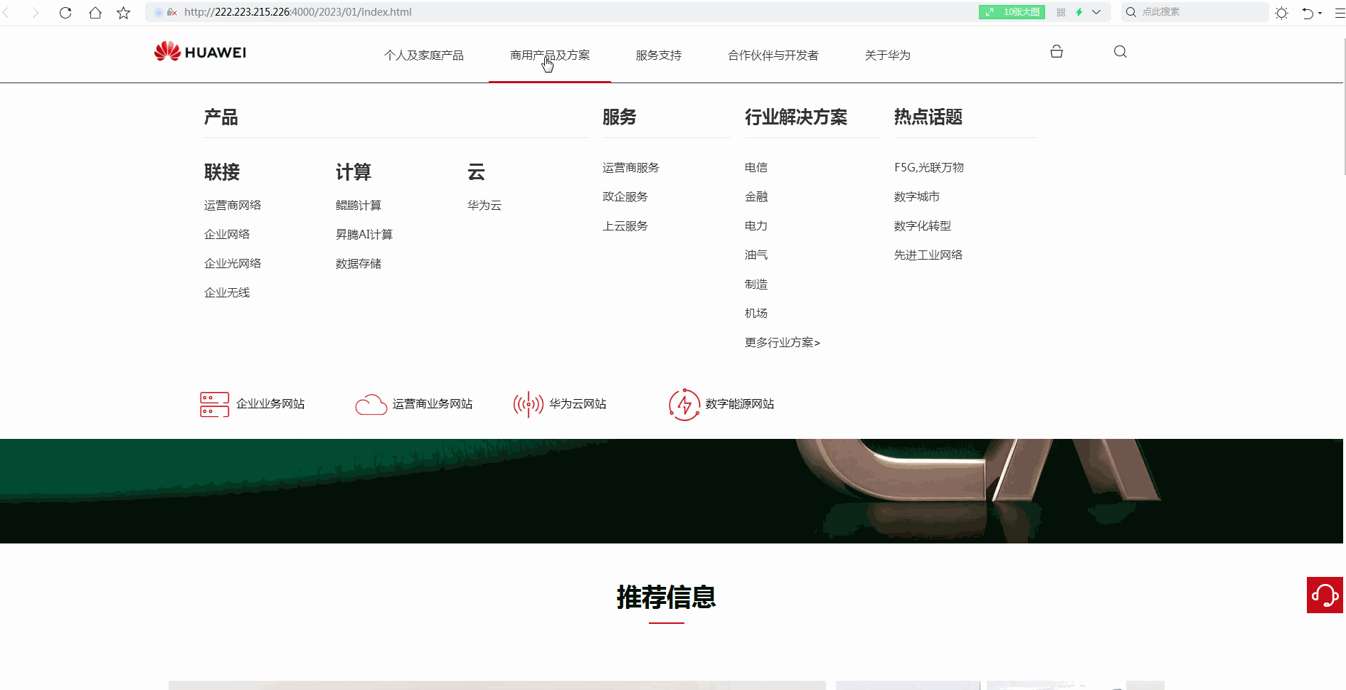Click the Huawei logo
Screen dimensions: 1346x690
tap(200, 52)
